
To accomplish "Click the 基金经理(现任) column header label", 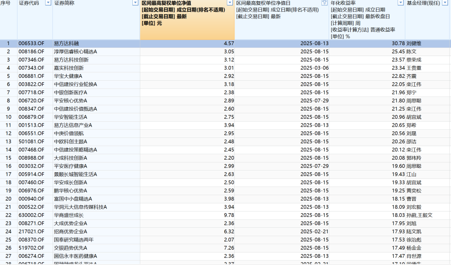I will [423, 3].
